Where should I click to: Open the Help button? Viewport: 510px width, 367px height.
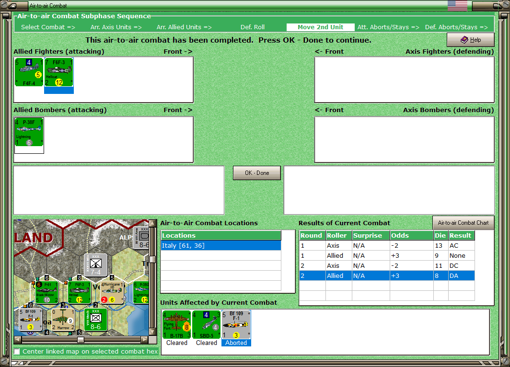tap(471, 40)
